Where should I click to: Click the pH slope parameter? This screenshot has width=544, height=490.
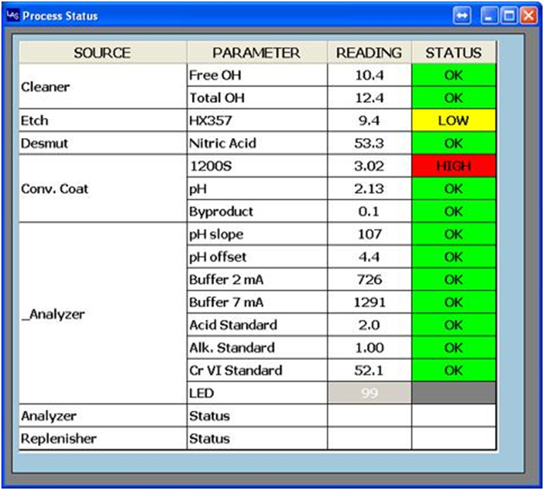point(257,234)
